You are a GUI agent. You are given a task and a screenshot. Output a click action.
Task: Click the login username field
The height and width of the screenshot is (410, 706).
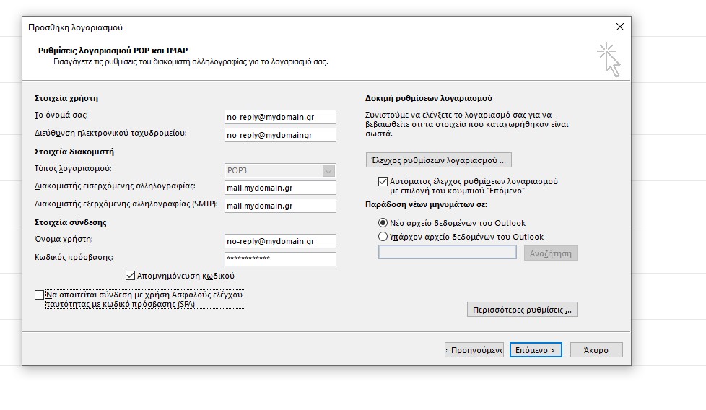click(280, 241)
